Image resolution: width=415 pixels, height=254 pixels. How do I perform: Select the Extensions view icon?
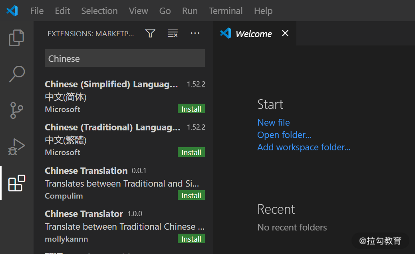(17, 183)
